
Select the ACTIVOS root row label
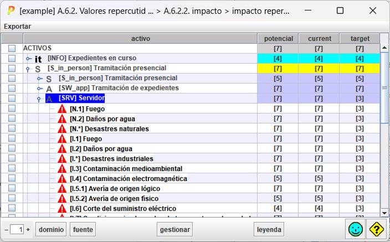[37, 48]
